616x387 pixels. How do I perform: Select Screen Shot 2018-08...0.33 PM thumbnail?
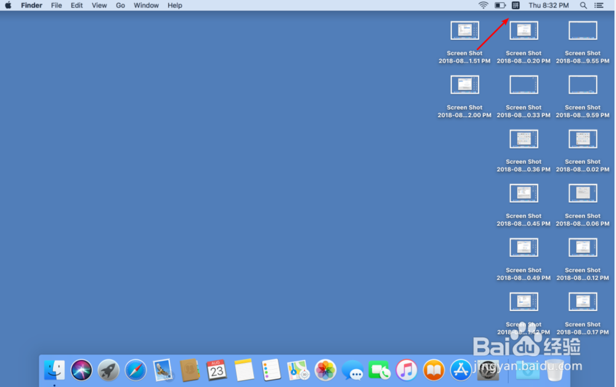pyautogui.click(x=524, y=85)
